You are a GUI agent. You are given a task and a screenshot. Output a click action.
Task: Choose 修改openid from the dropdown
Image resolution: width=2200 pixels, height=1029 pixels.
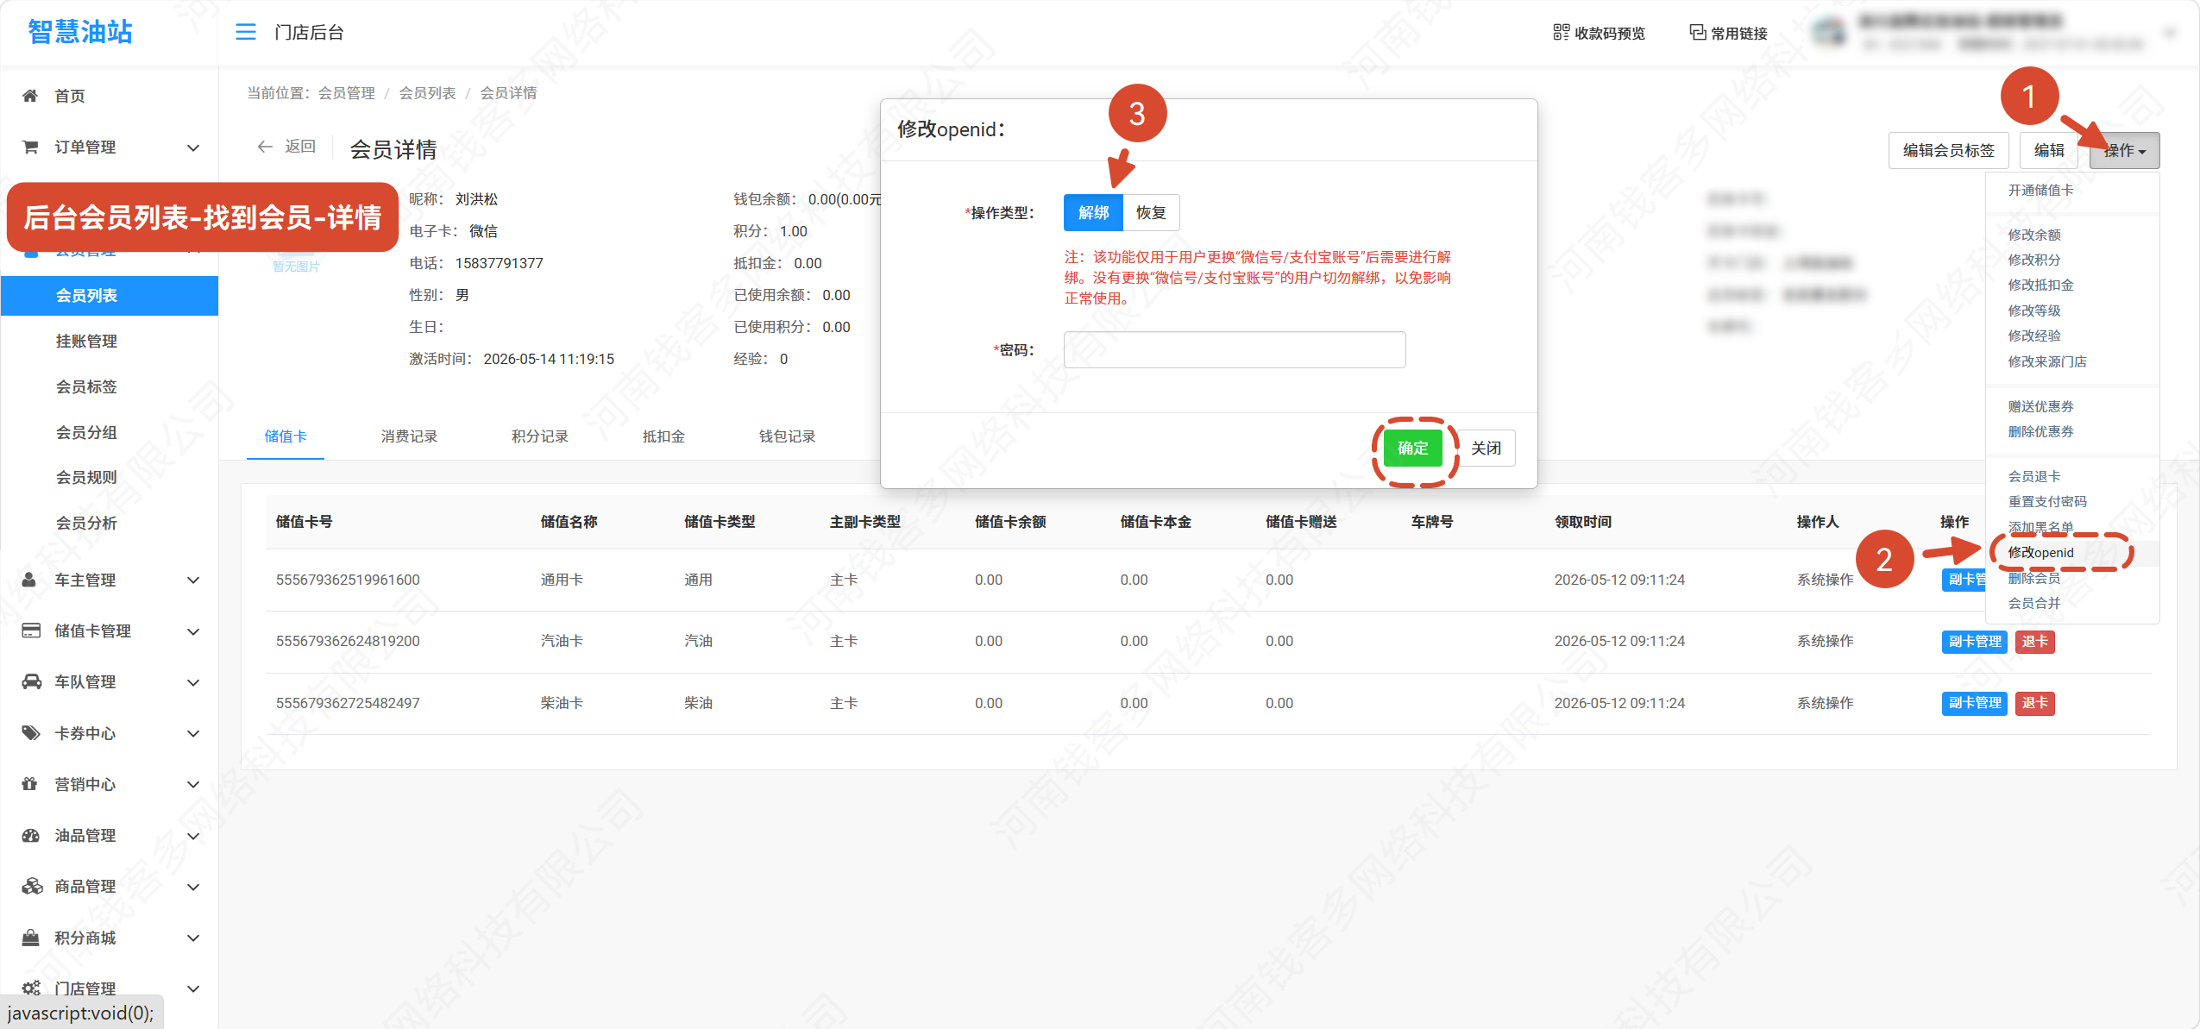pos(2041,552)
